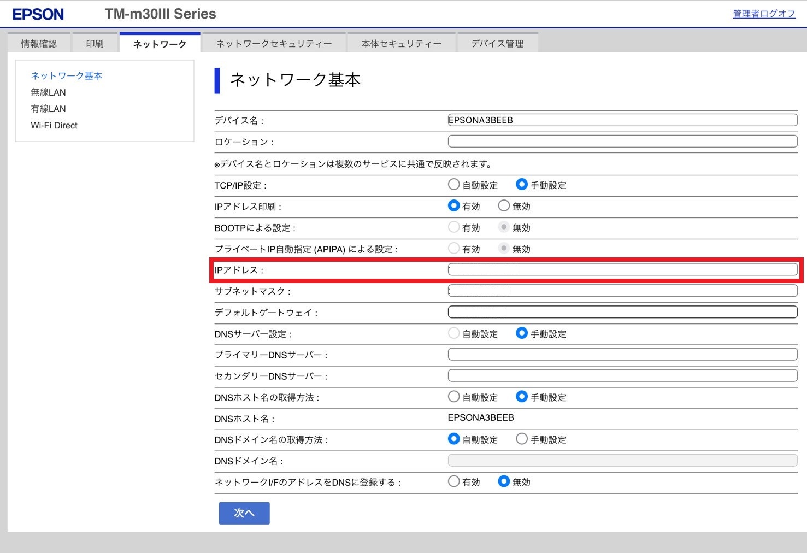Set TCP/IP設定 to 自動設定
This screenshot has width=807, height=553.
coord(453,185)
